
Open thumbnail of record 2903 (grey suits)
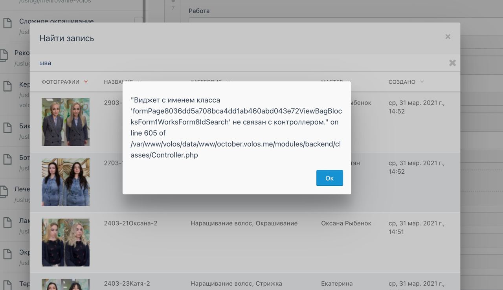[66, 122]
